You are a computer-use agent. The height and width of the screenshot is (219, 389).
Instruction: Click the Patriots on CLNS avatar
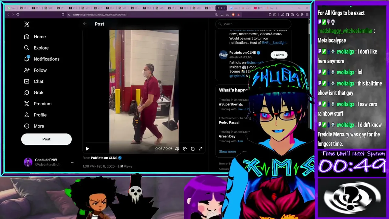223,55
